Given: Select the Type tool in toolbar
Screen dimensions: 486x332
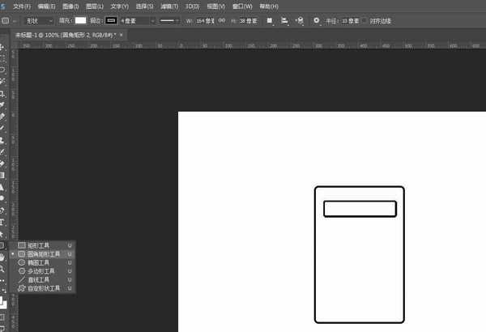Looking at the screenshot, I should click(x=3, y=221).
